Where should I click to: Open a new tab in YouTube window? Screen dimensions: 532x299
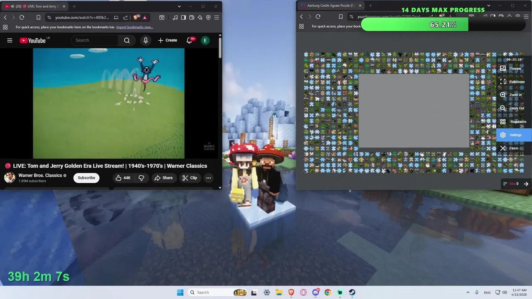coord(74,6)
